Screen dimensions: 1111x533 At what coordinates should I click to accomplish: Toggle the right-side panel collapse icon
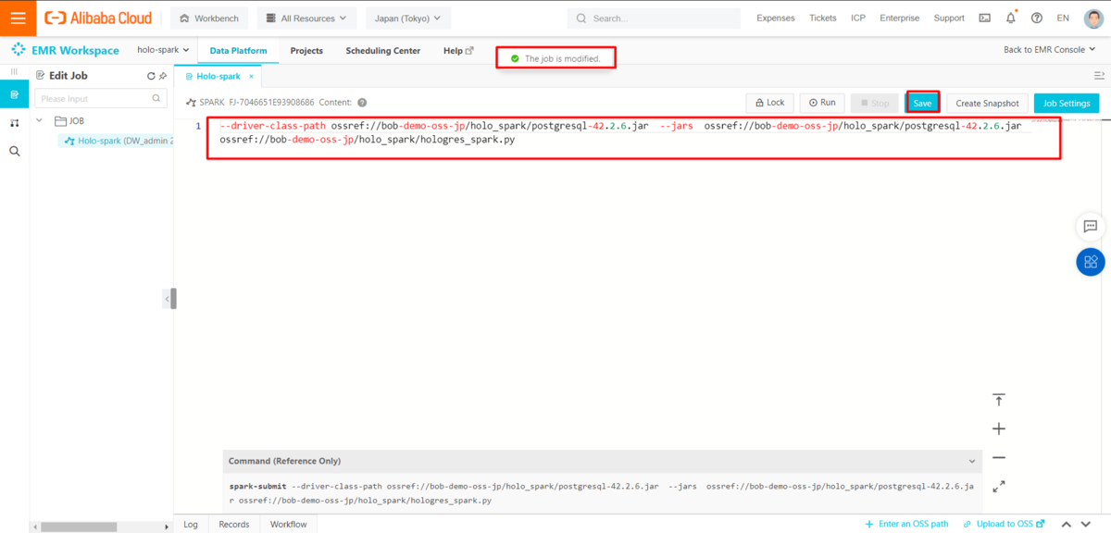click(x=1100, y=76)
